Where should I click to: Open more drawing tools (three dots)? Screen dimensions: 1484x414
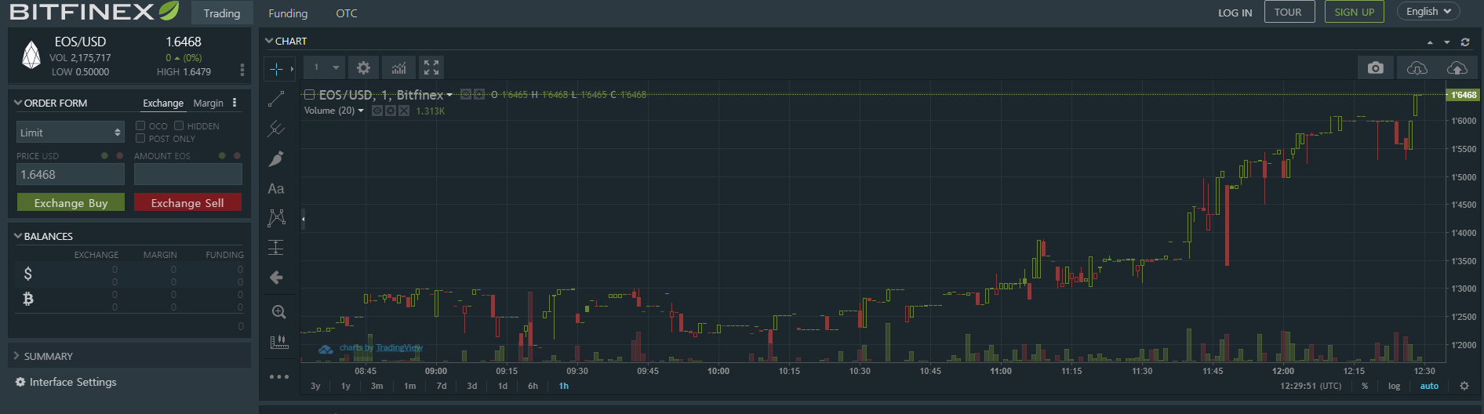click(279, 377)
